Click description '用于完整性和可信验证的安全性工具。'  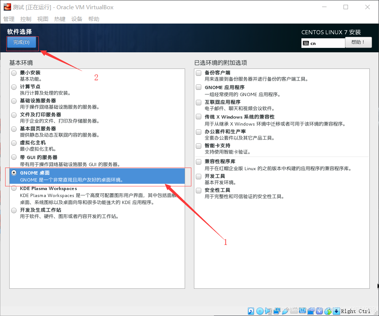coord(245,196)
